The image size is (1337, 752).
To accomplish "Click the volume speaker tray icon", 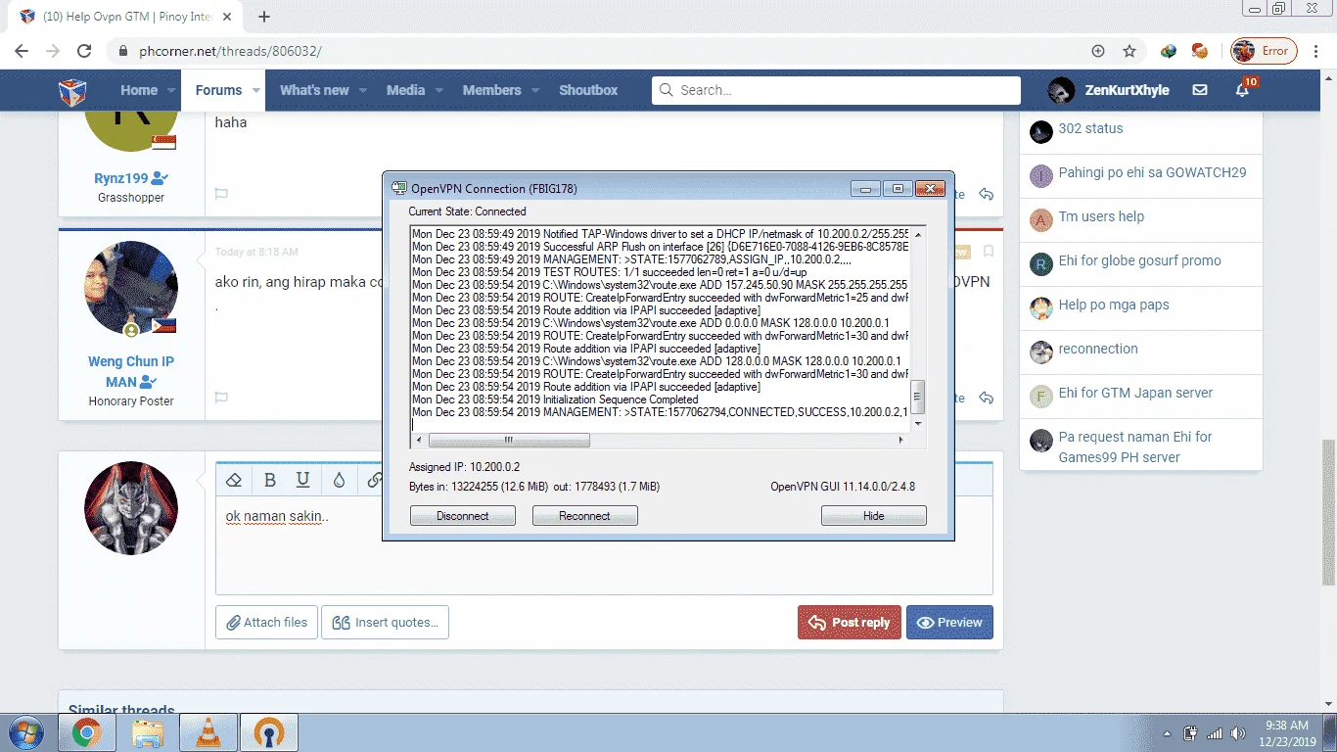I will pyautogui.click(x=1237, y=733).
